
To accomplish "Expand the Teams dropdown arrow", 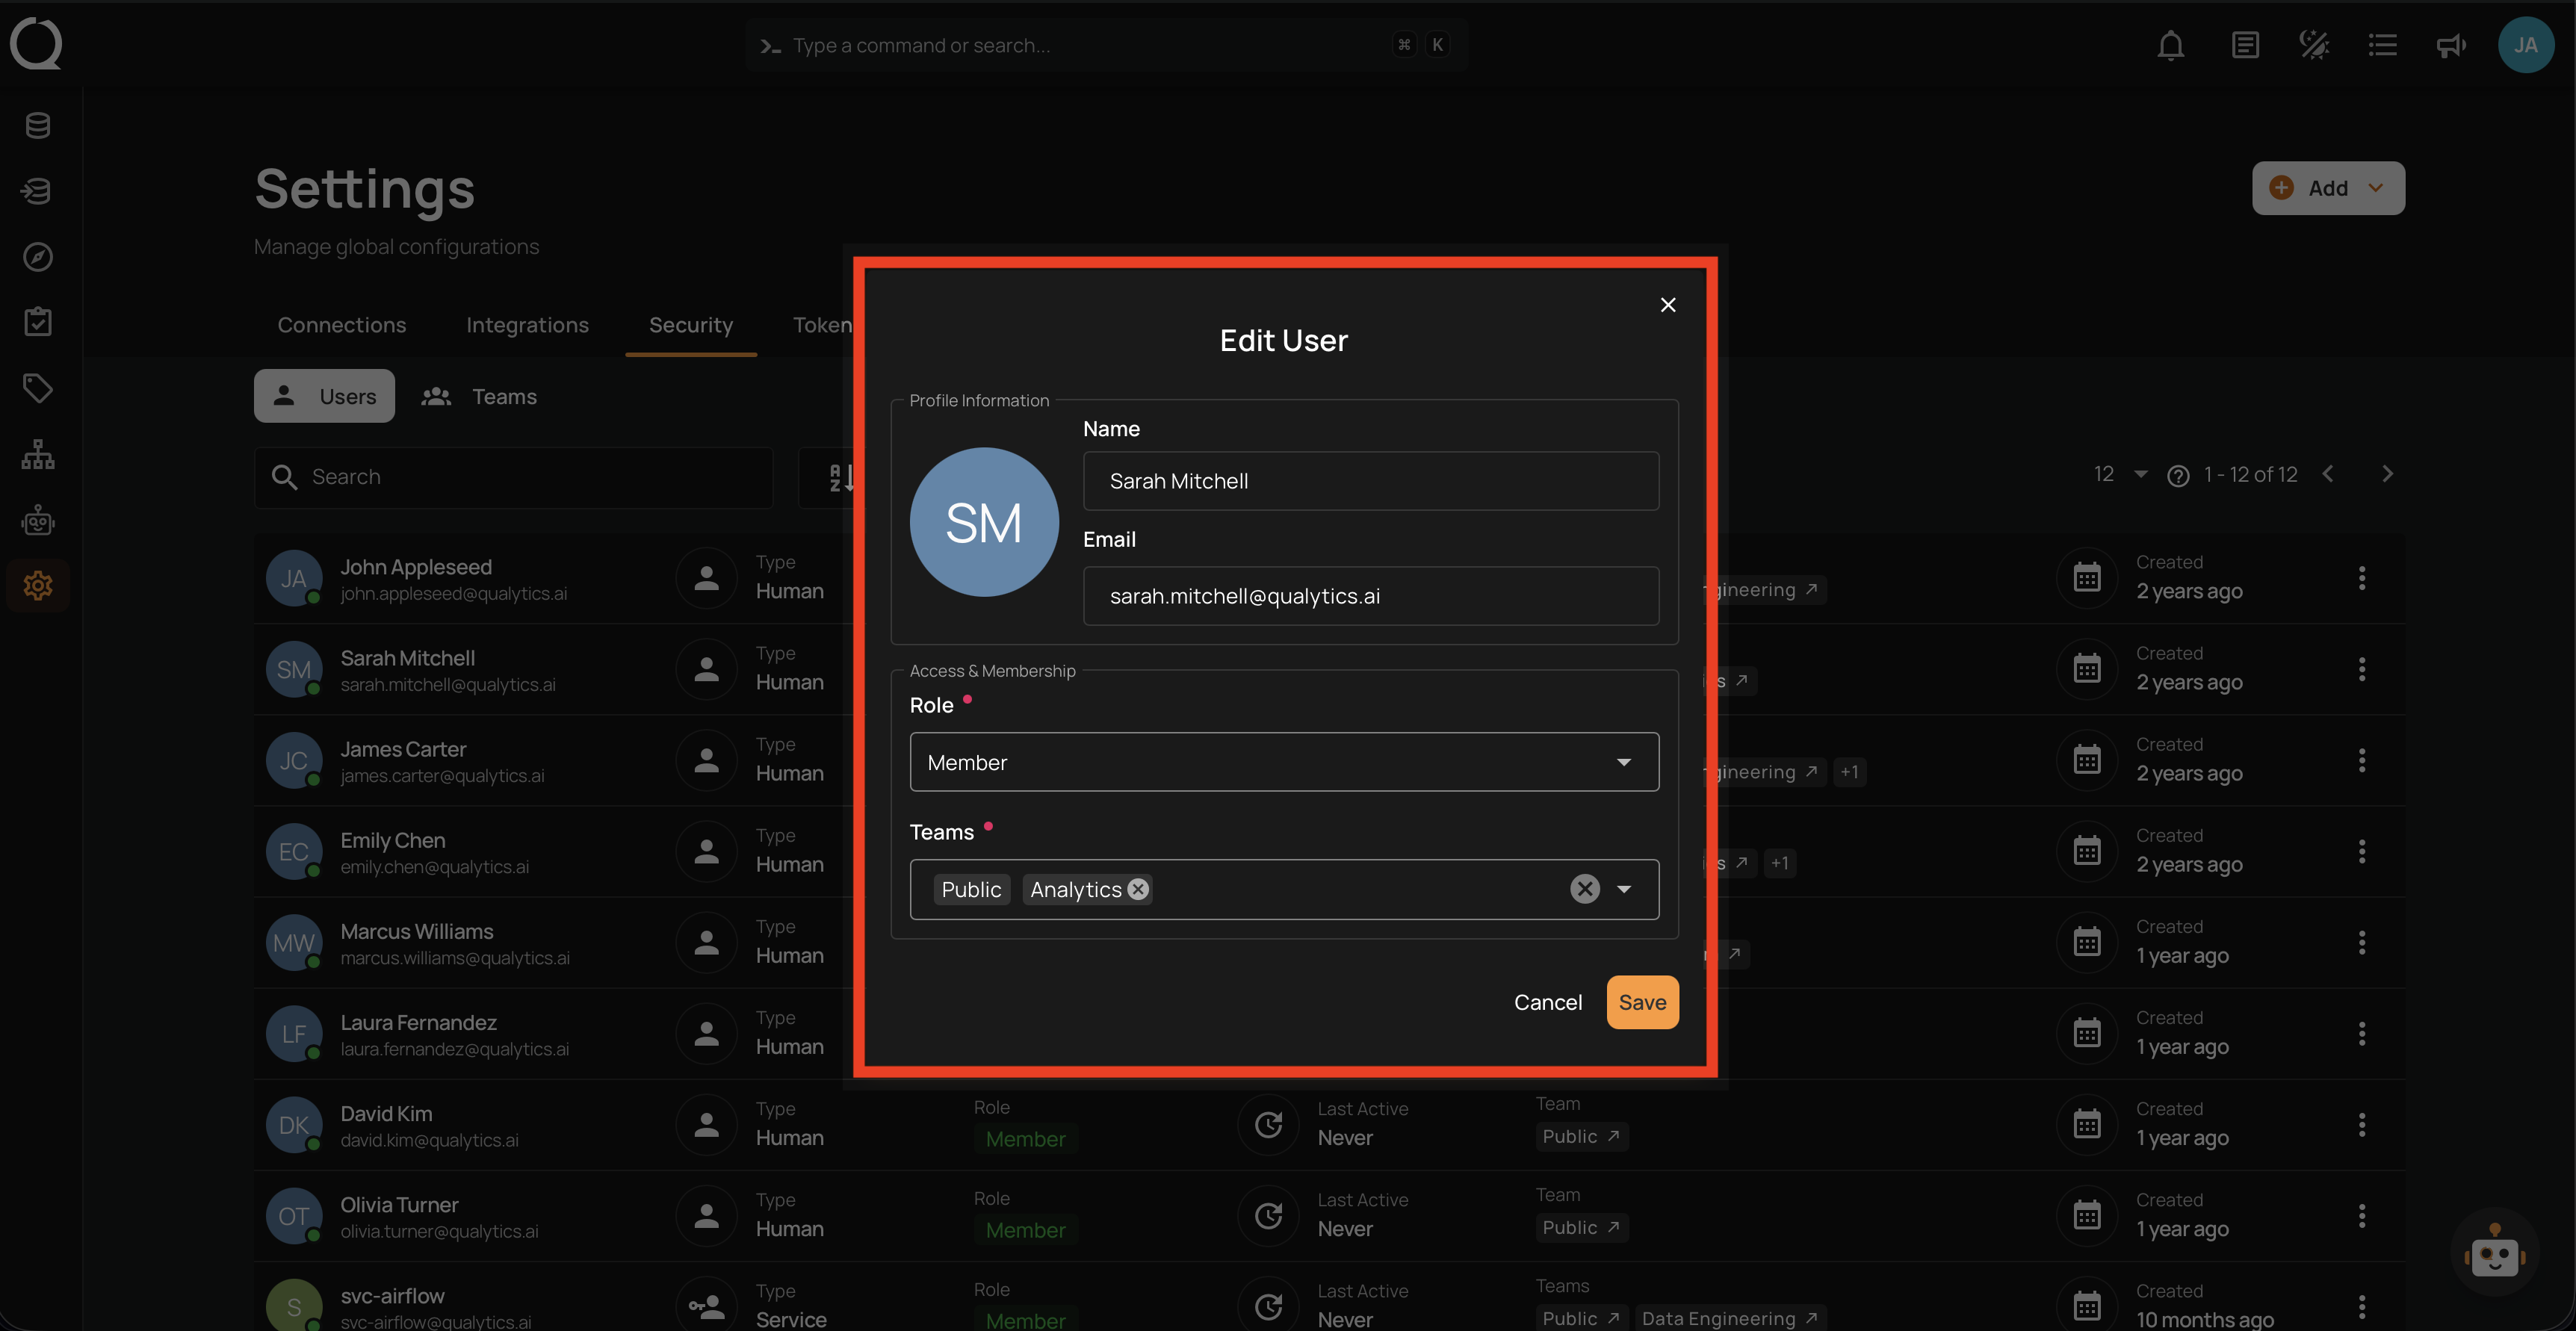I will [x=1624, y=889].
